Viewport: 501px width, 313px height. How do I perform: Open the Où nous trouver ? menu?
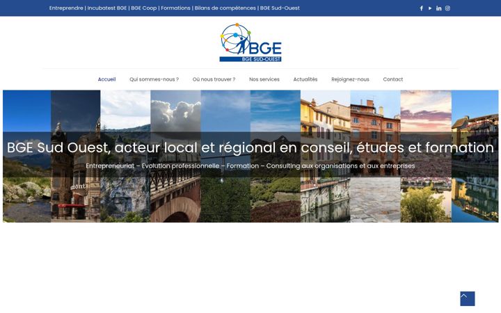click(x=214, y=79)
